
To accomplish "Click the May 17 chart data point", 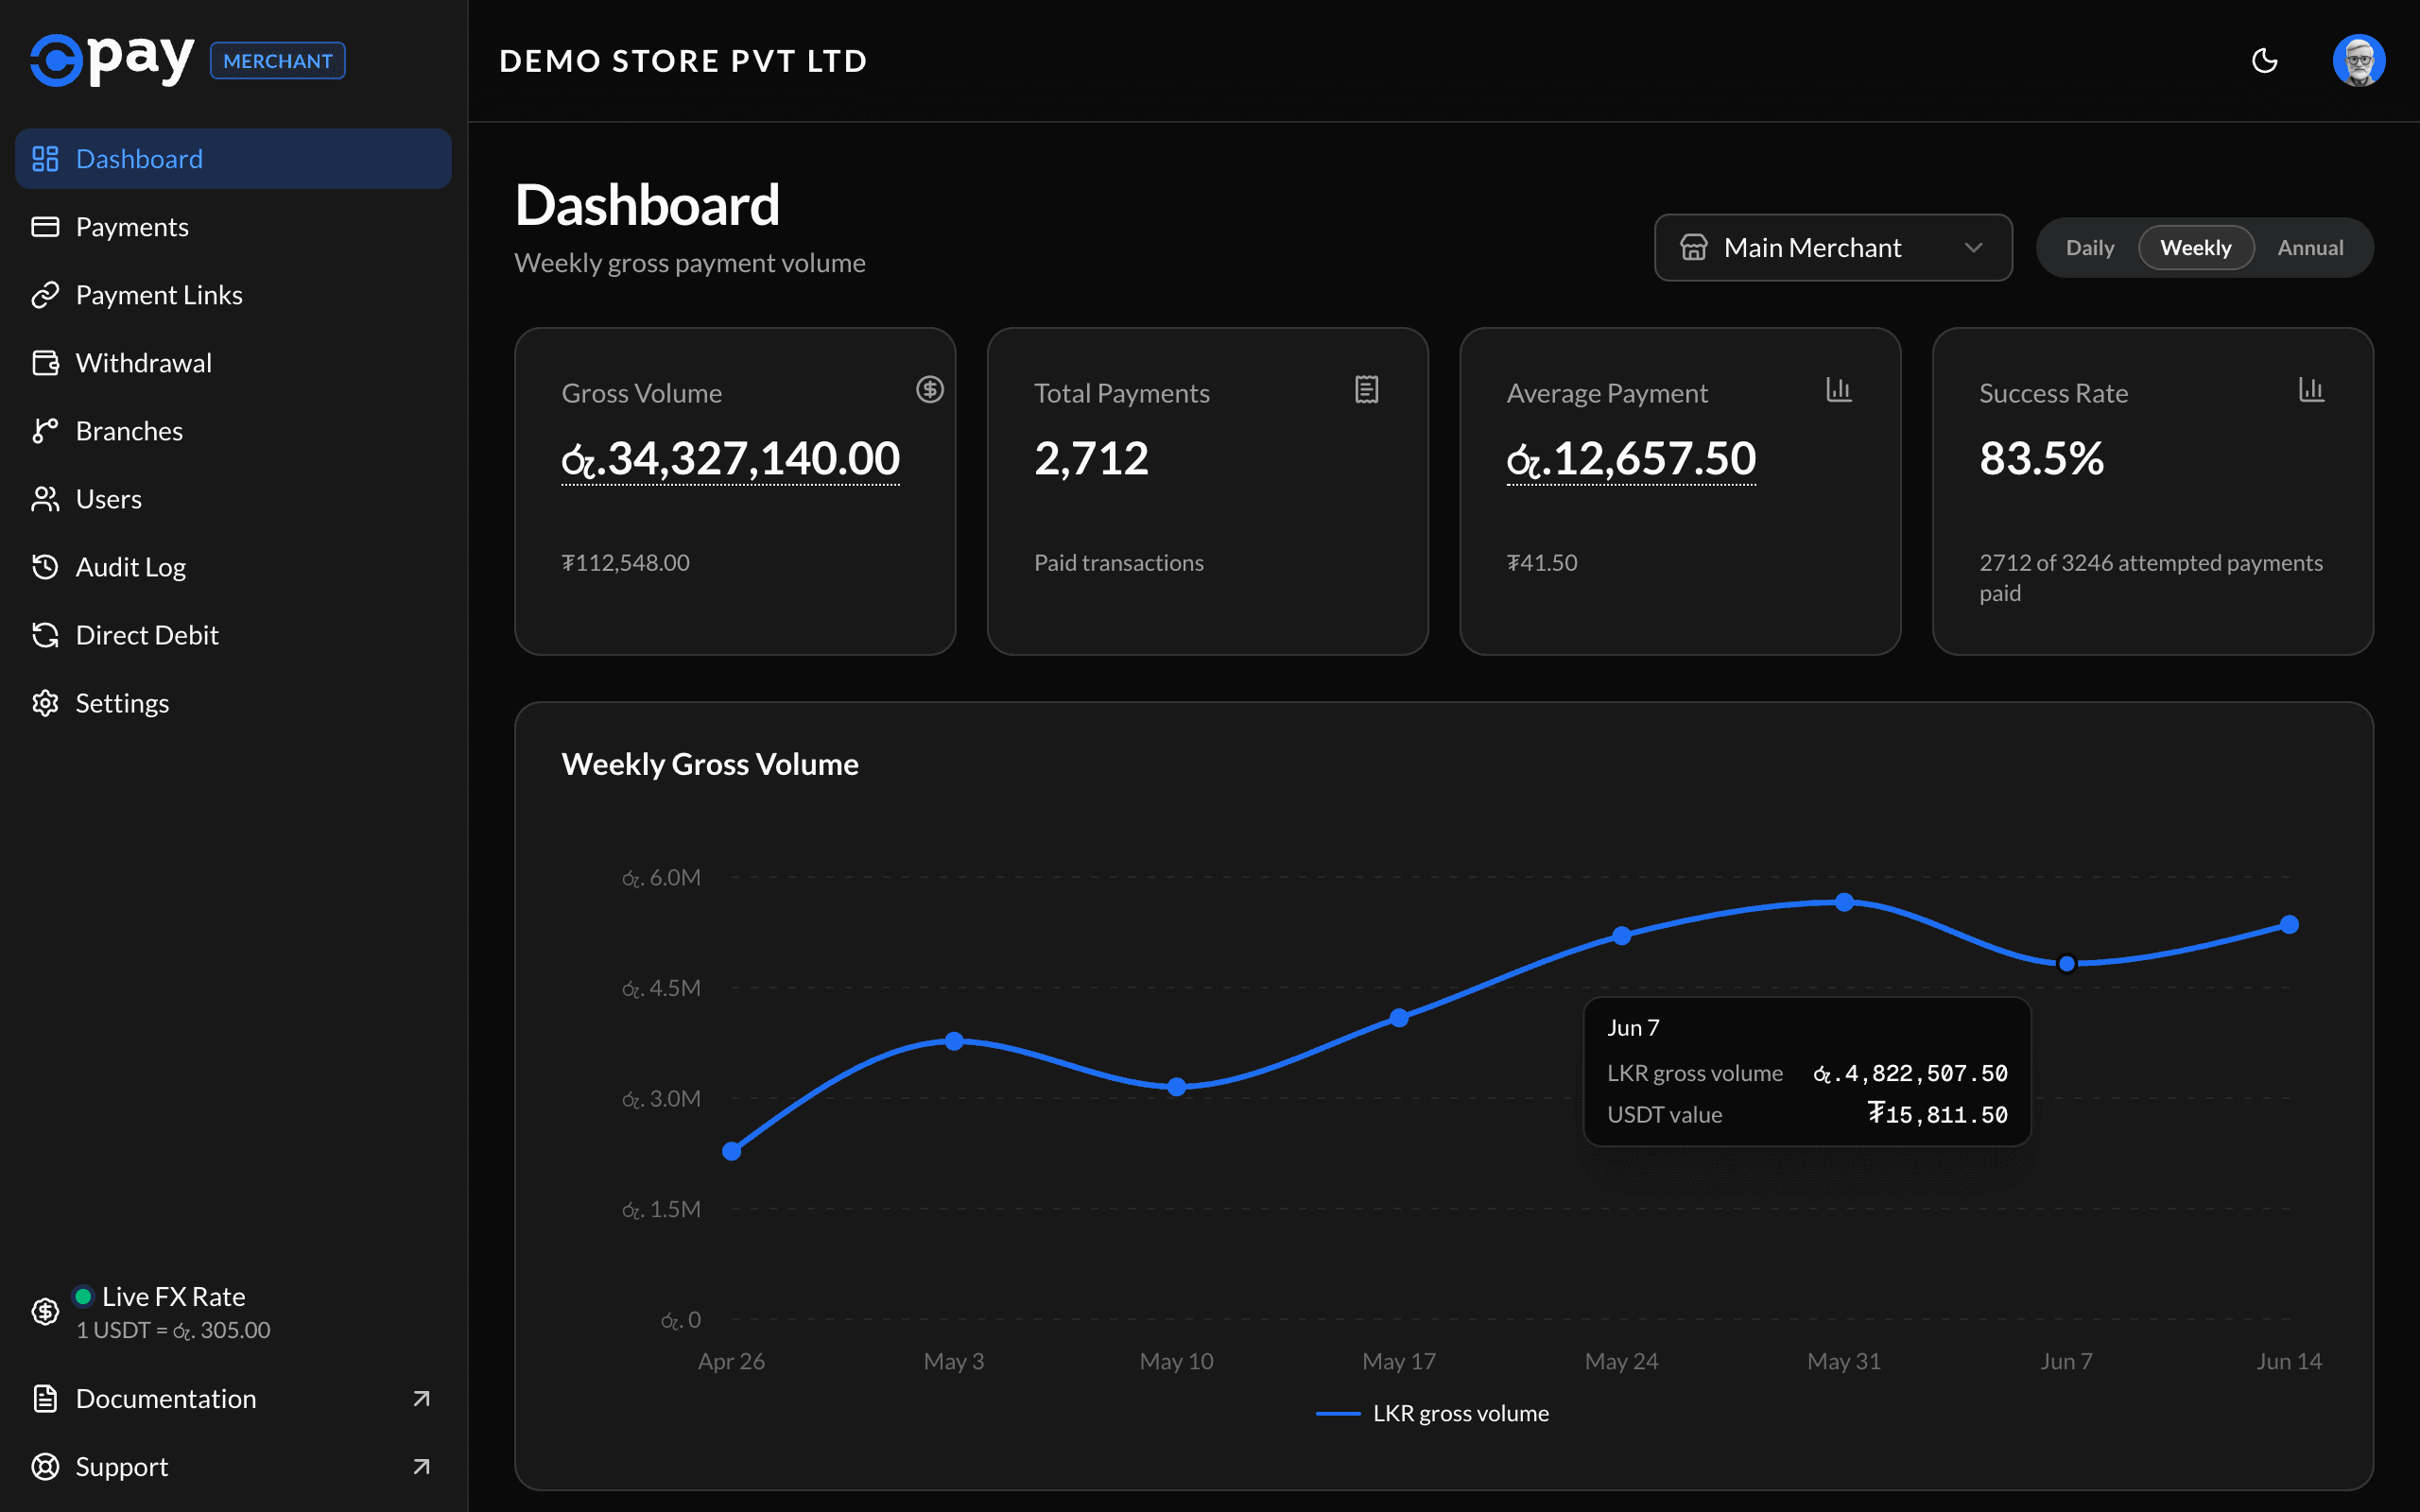I will pyautogui.click(x=1399, y=1018).
